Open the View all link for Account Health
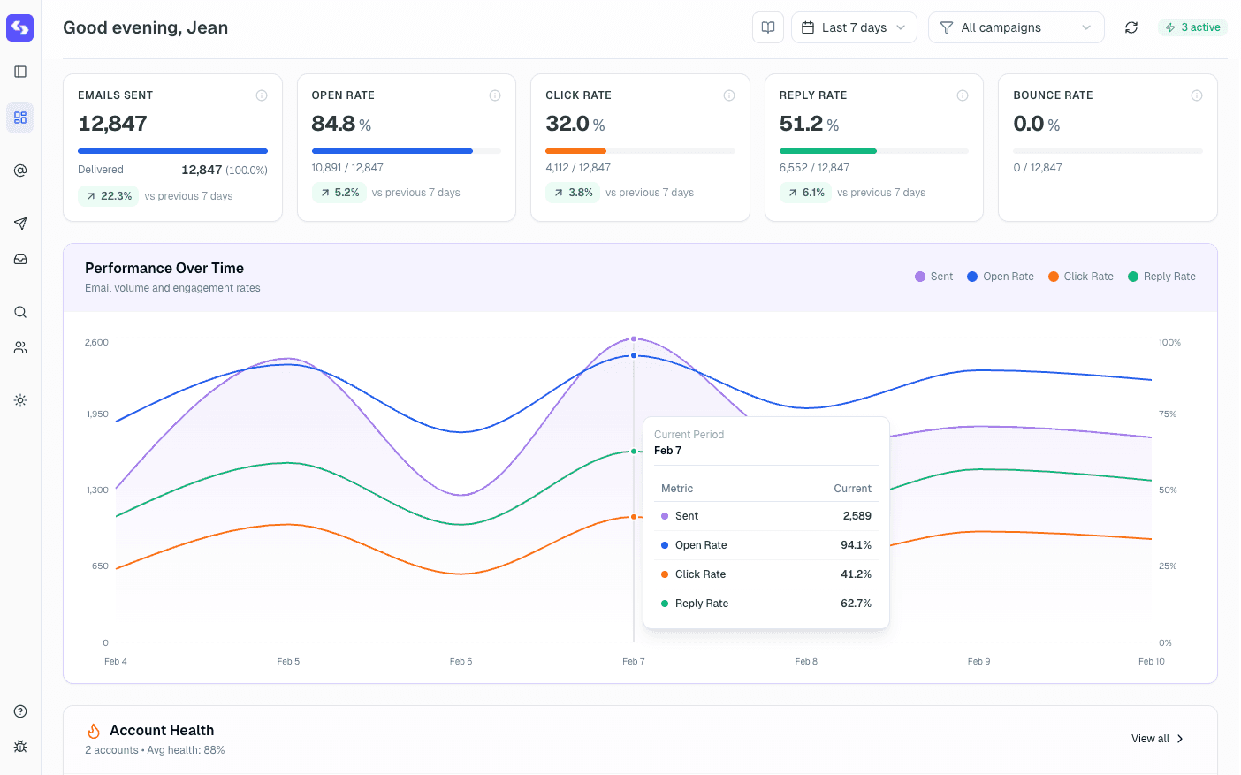Viewport: 1241px width, 775px height. [x=1149, y=738]
